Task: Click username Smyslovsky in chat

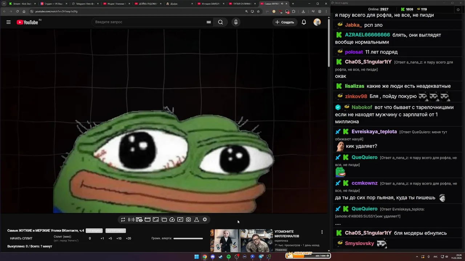Action: (x=359, y=243)
